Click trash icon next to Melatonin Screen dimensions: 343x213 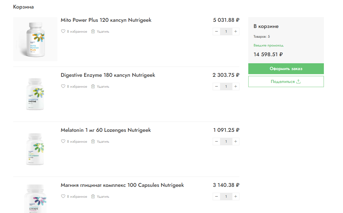tap(93, 141)
